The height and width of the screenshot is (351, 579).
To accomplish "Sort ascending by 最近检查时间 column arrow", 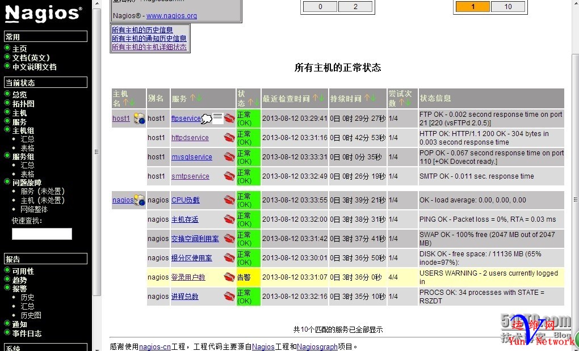I will (x=315, y=98).
